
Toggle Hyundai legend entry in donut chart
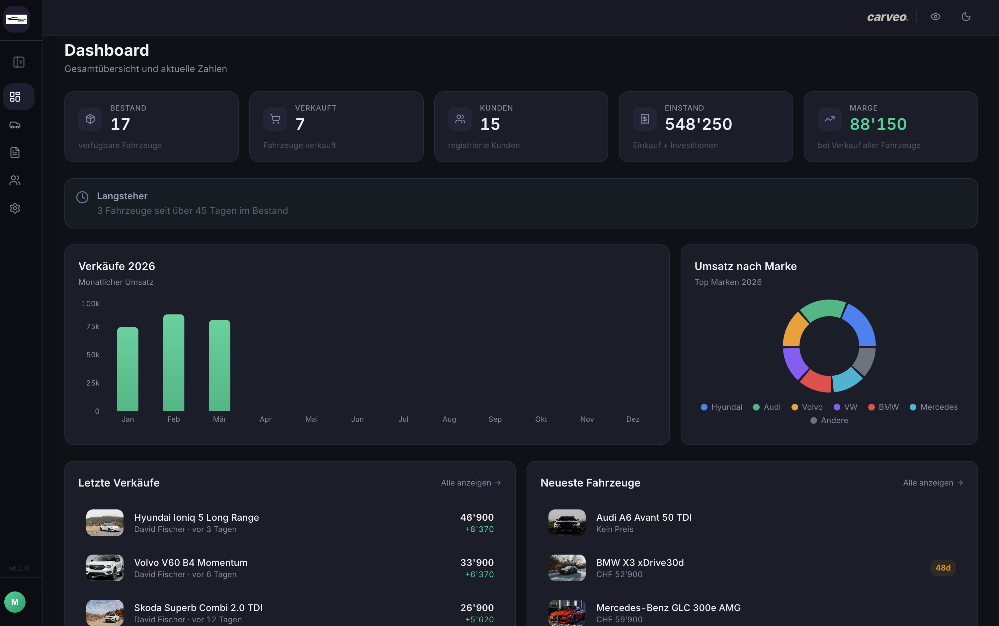pyautogui.click(x=721, y=407)
